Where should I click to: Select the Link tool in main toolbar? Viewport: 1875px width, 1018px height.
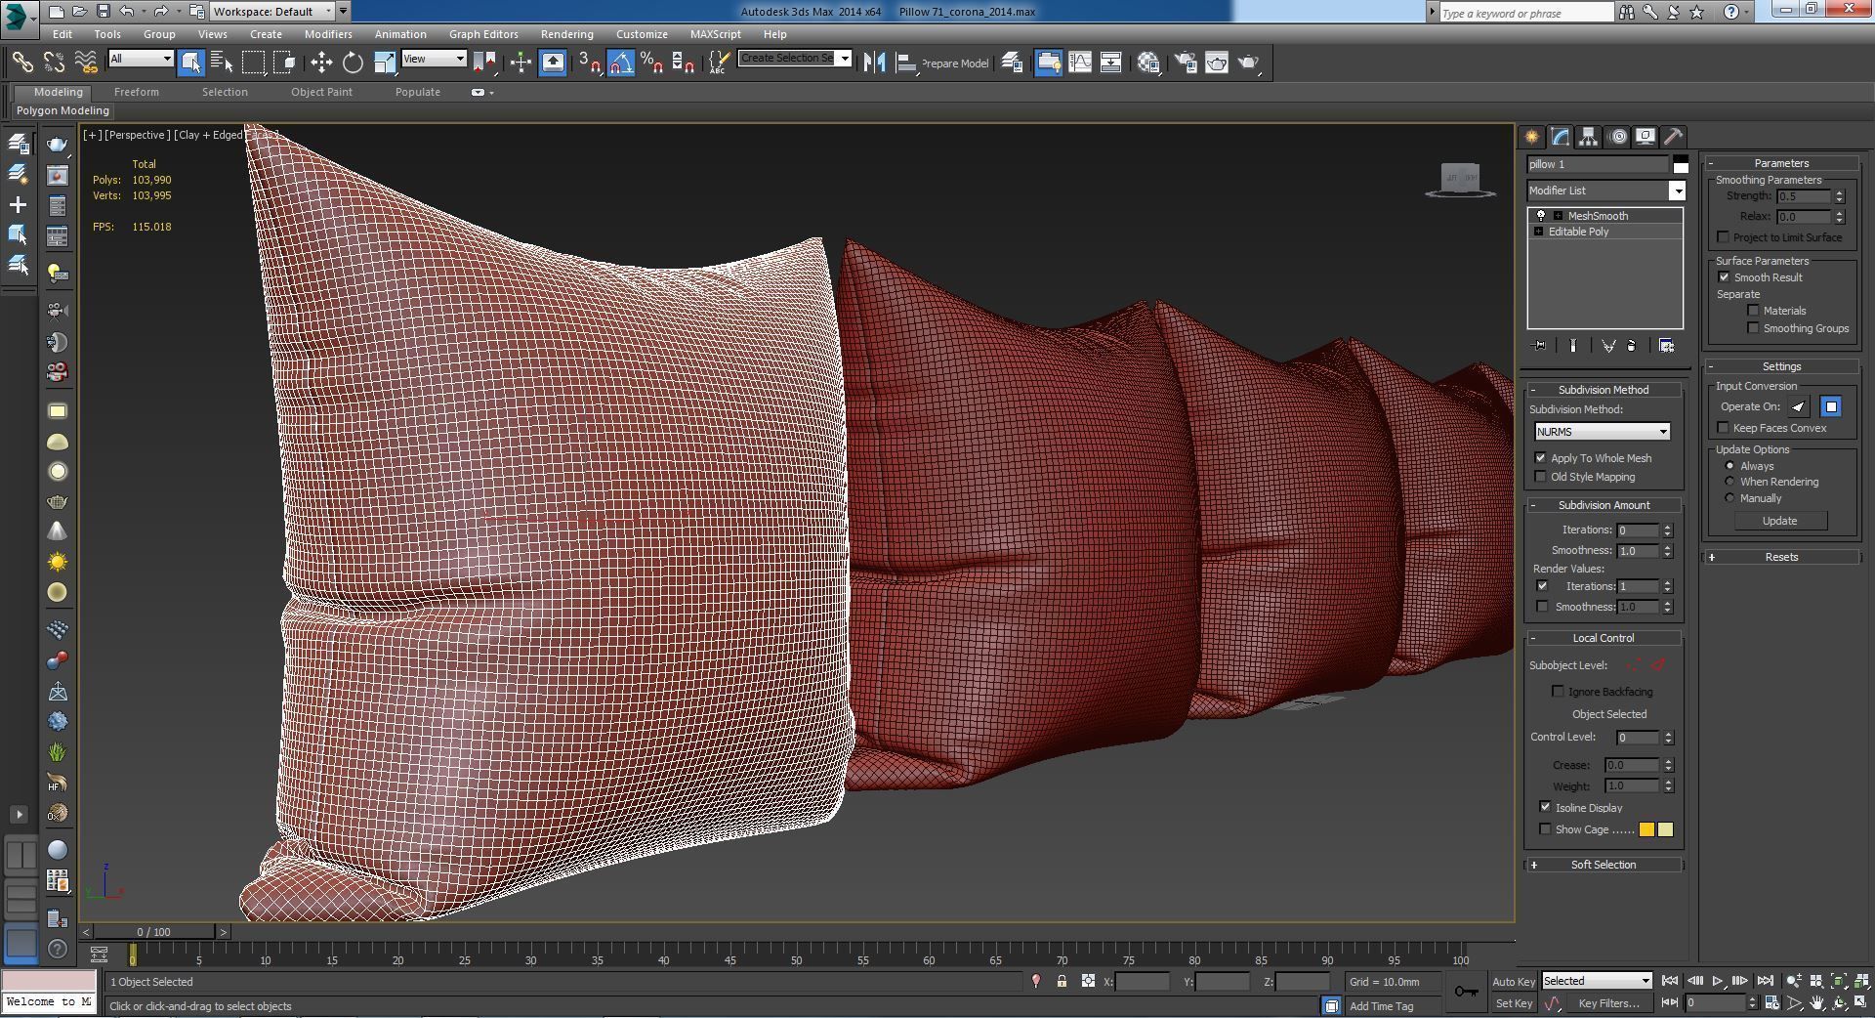[21, 63]
